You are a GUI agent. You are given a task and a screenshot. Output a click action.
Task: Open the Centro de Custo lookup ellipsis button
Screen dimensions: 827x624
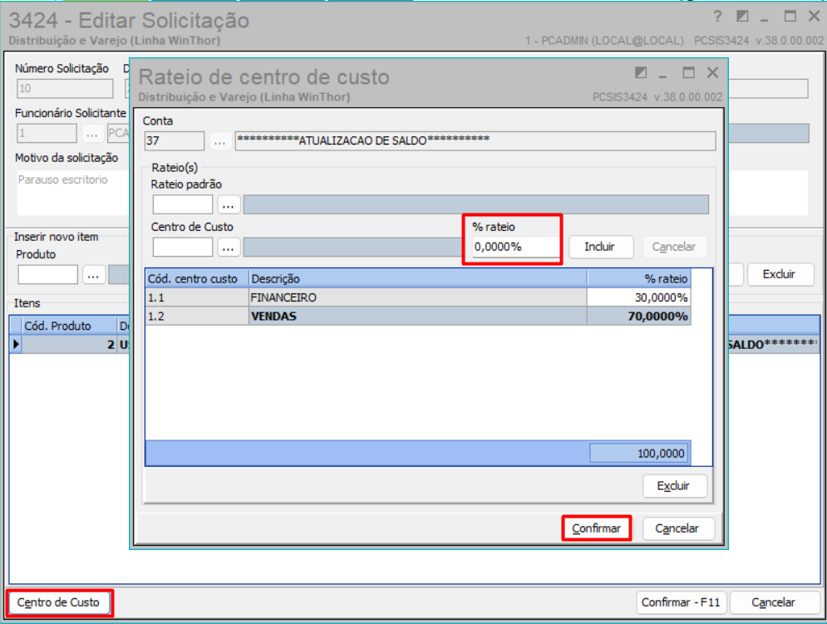[x=229, y=247]
